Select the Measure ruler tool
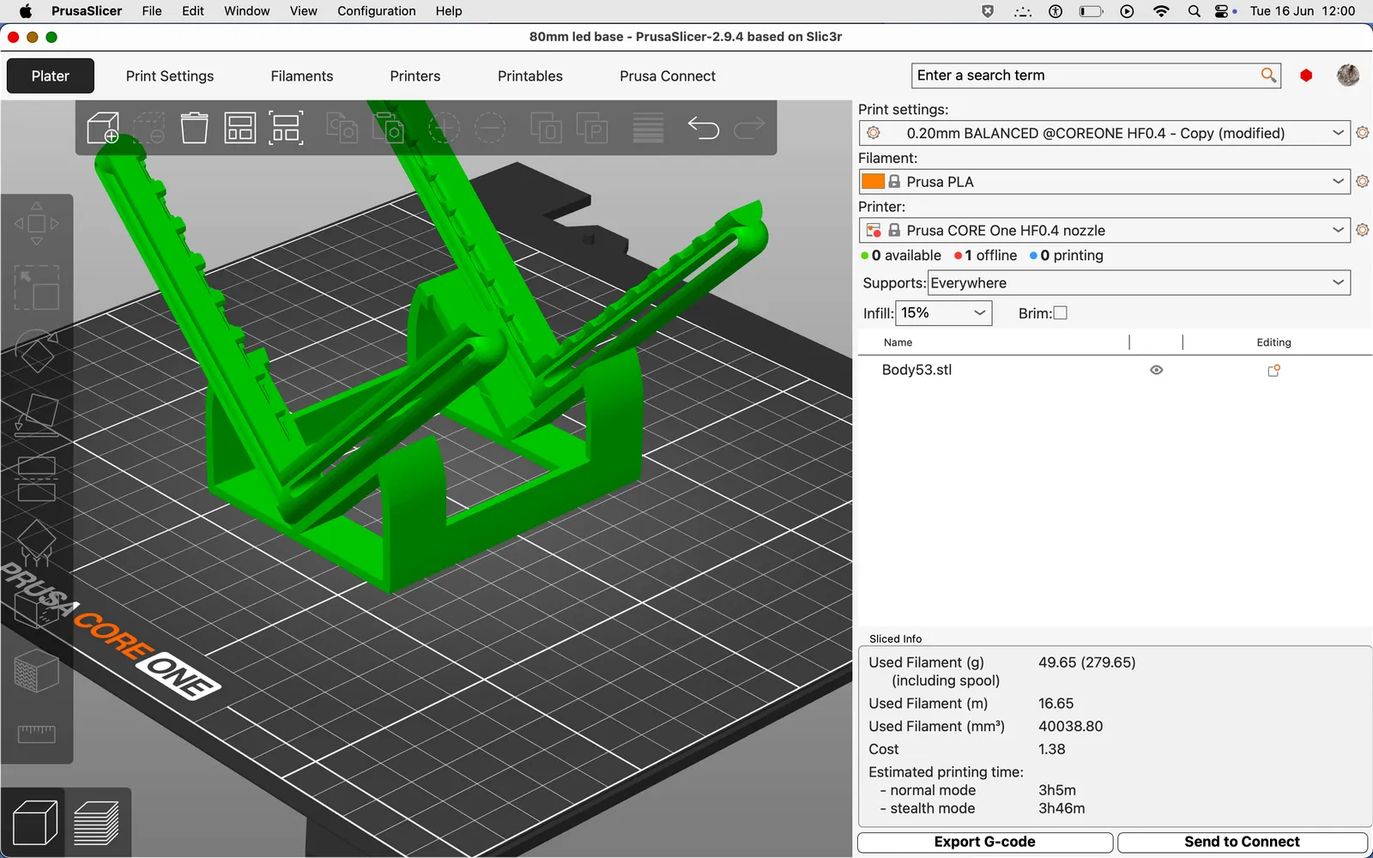The width and height of the screenshot is (1373, 858). click(37, 734)
